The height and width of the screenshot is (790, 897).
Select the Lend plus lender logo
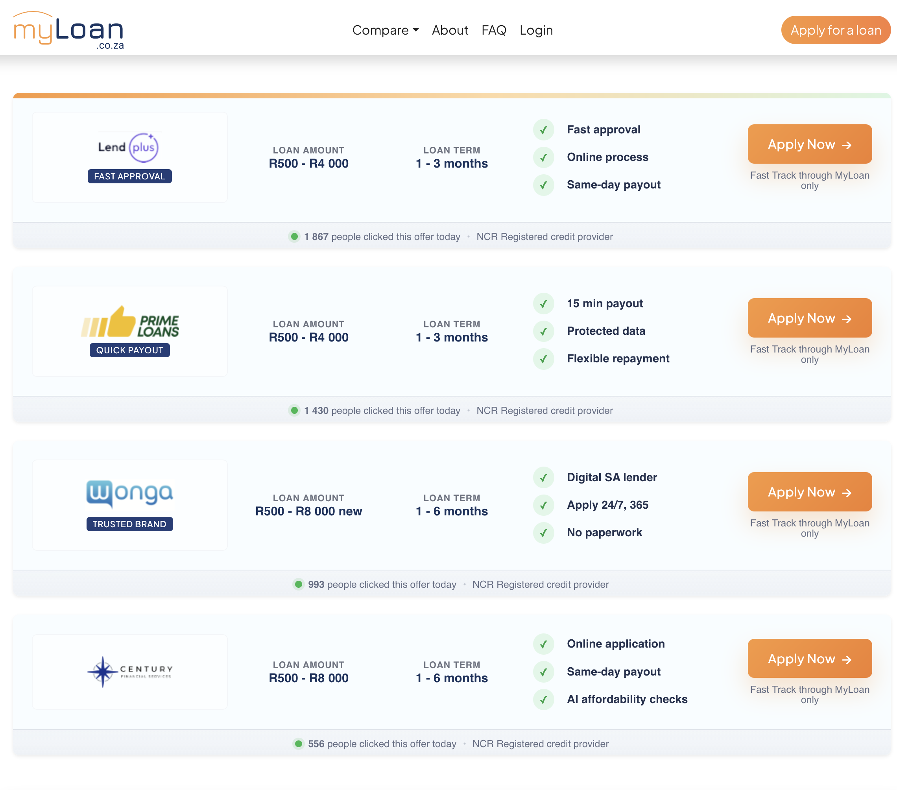[x=129, y=147]
